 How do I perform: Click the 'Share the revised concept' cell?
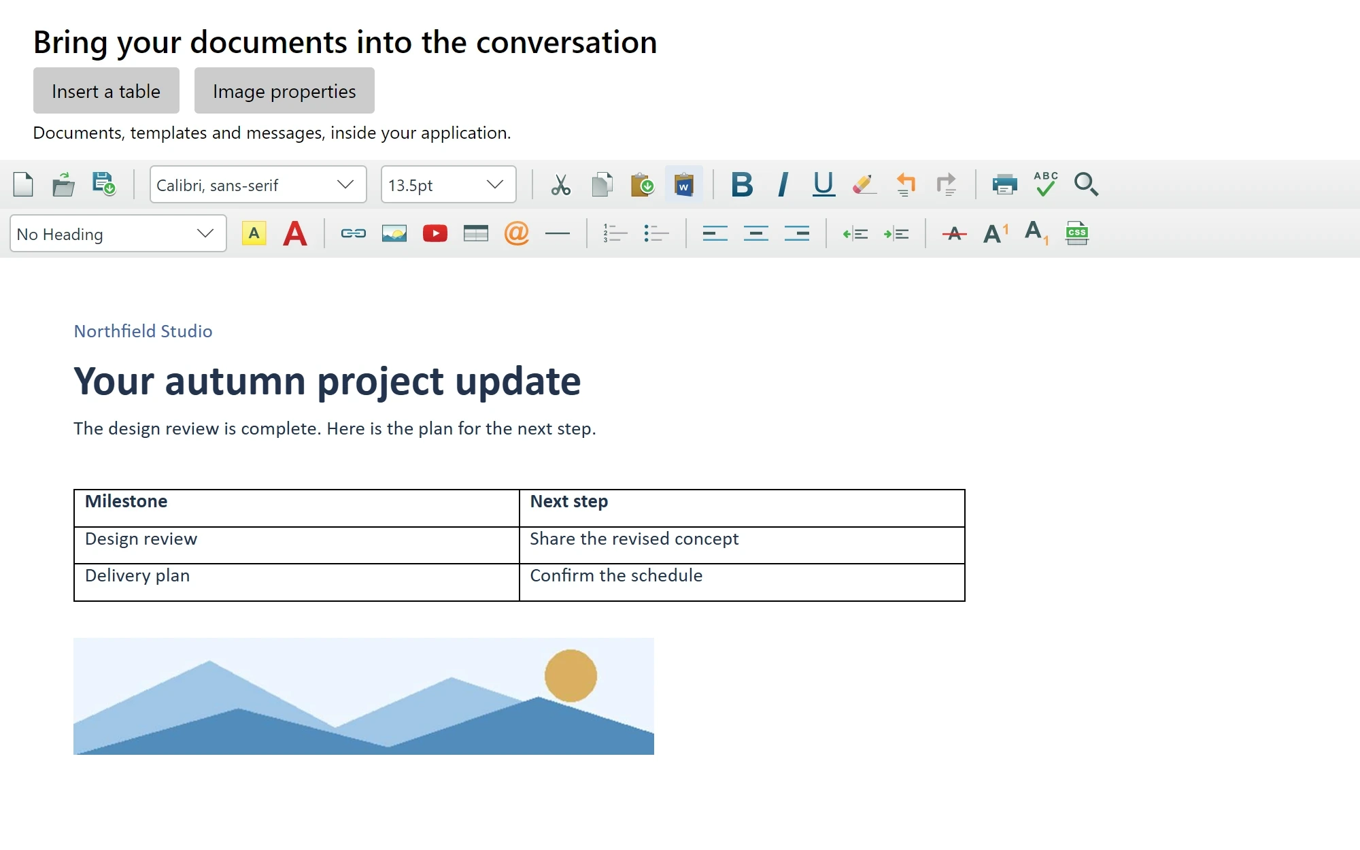point(742,545)
